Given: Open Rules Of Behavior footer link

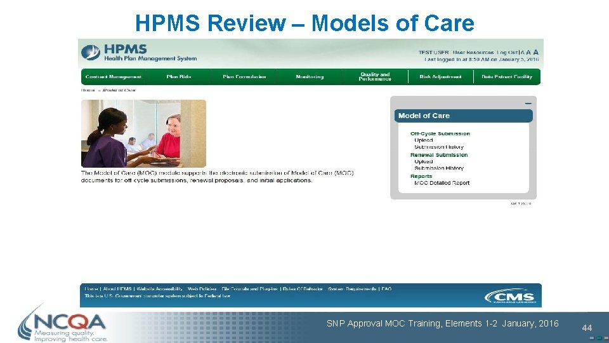Looking at the screenshot, I should [x=303, y=289].
